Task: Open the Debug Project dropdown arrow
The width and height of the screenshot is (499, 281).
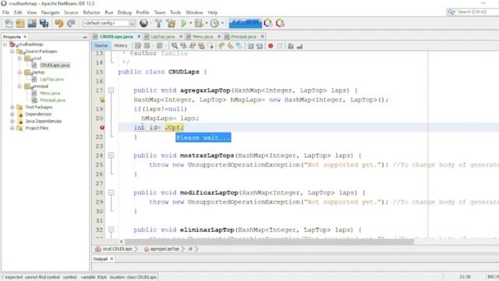Action: pos(206,23)
